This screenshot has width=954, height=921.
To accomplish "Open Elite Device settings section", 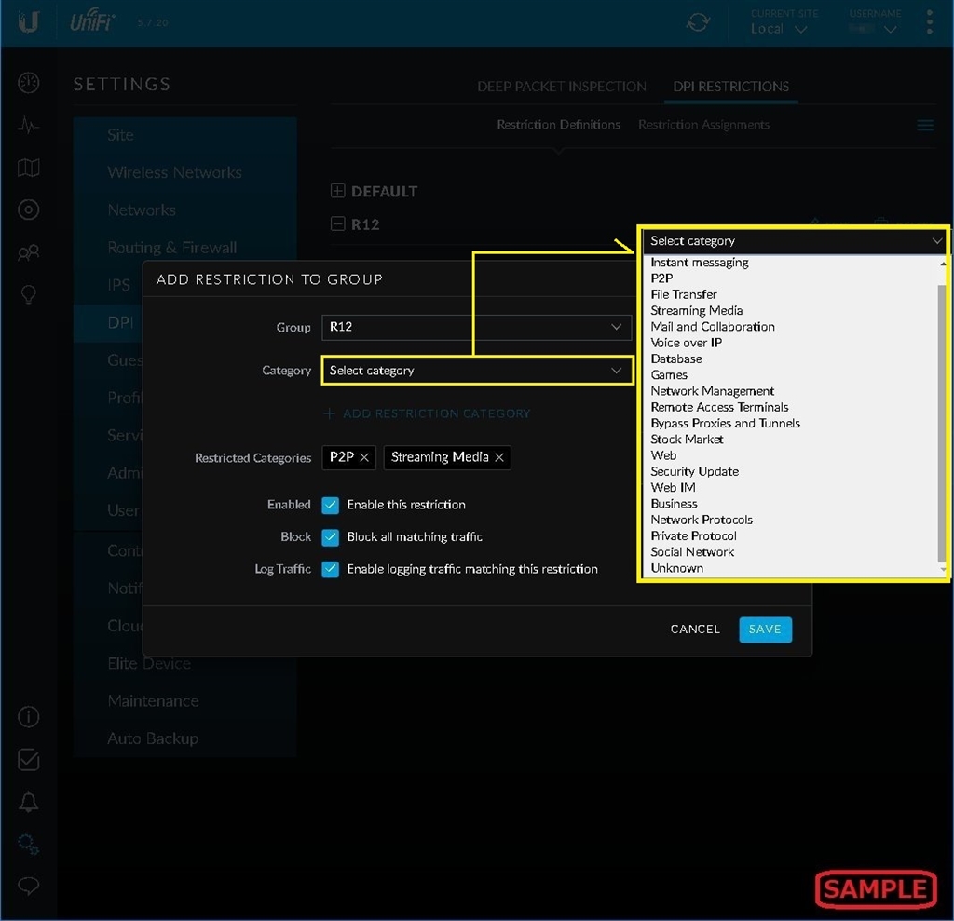I will pos(184,664).
